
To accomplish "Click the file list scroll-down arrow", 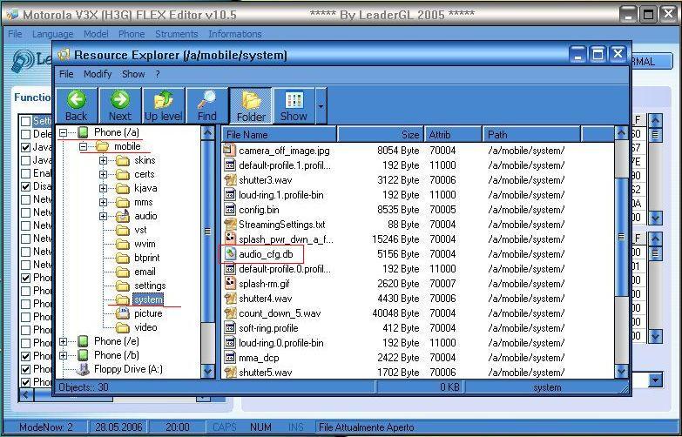I will point(621,372).
